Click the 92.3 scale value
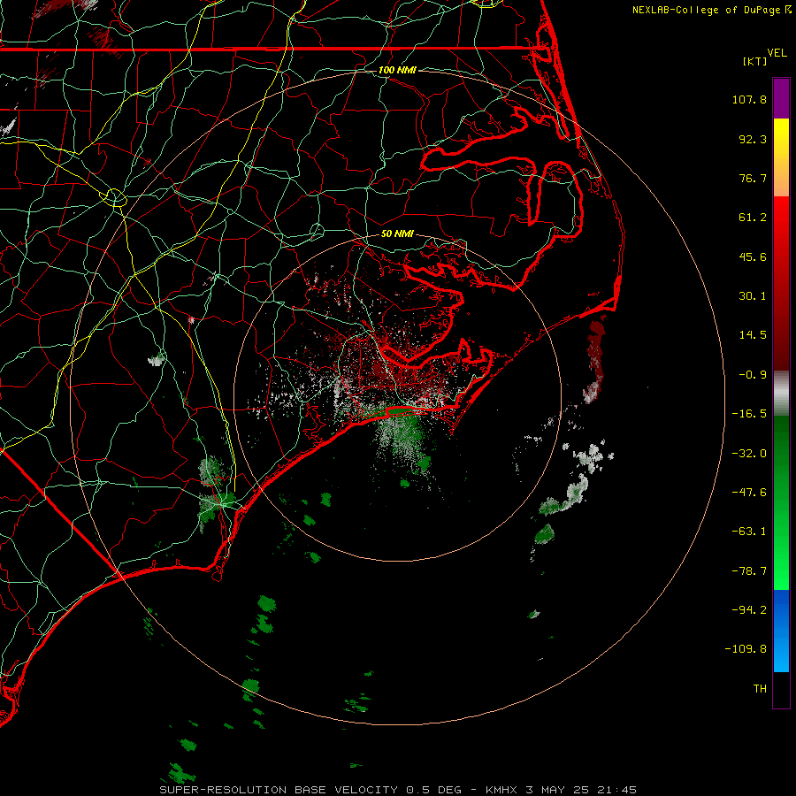Viewport: 796px width, 796px height. (753, 139)
